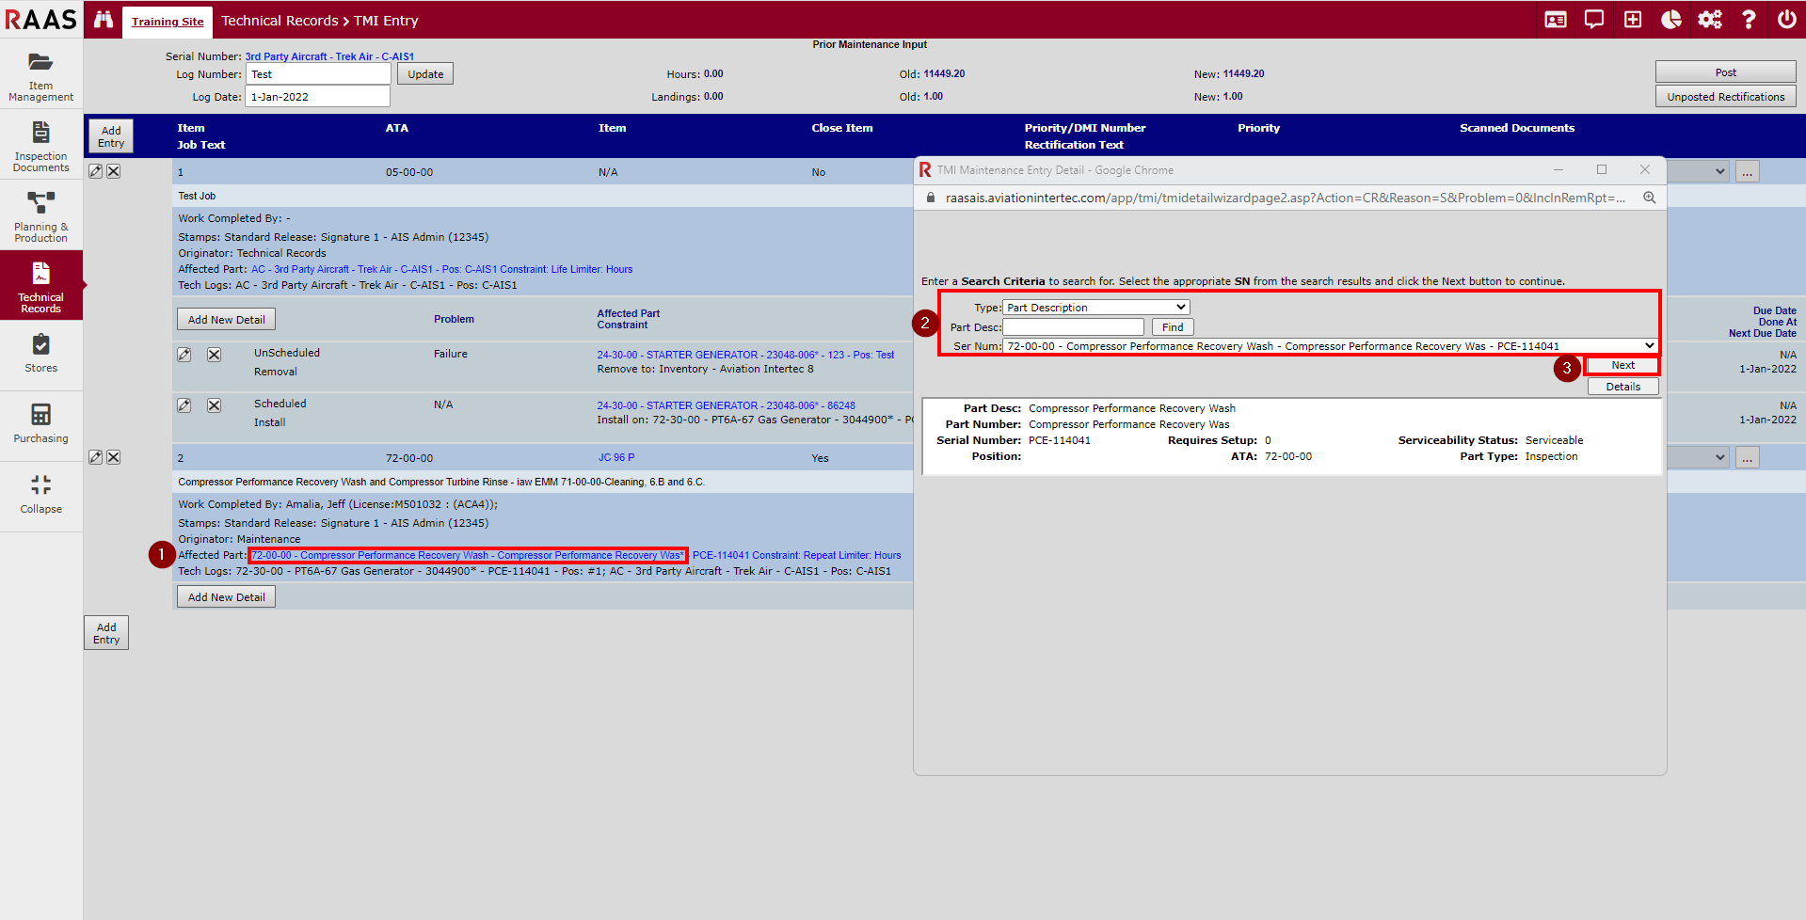This screenshot has height=920, width=1806.
Task: Edit the Scheduled Install detail
Action: (x=184, y=405)
